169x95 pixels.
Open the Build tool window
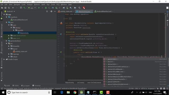7,85
